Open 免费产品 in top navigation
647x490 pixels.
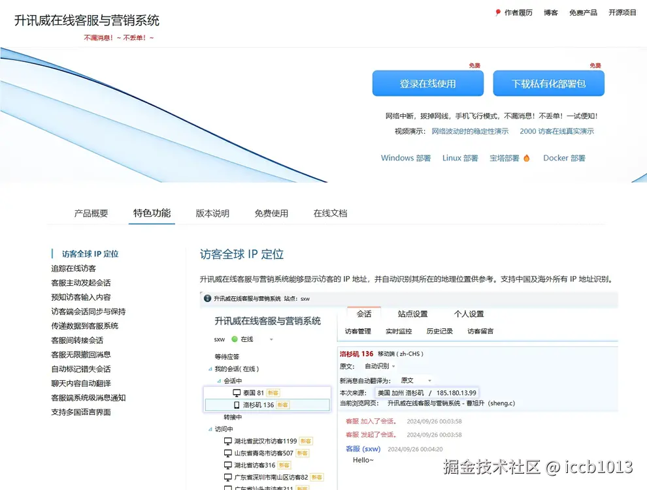pos(584,13)
